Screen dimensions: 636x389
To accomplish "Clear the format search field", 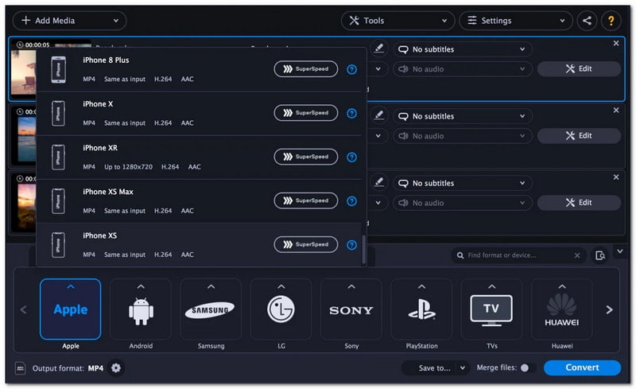I will 577,255.
